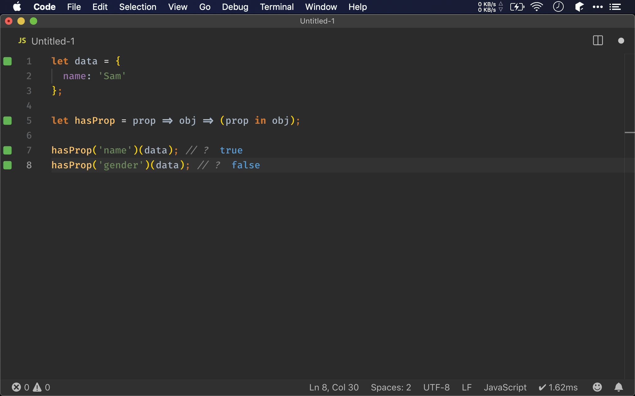Click the hasProp declaration on line 5

[x=95, y=121]
